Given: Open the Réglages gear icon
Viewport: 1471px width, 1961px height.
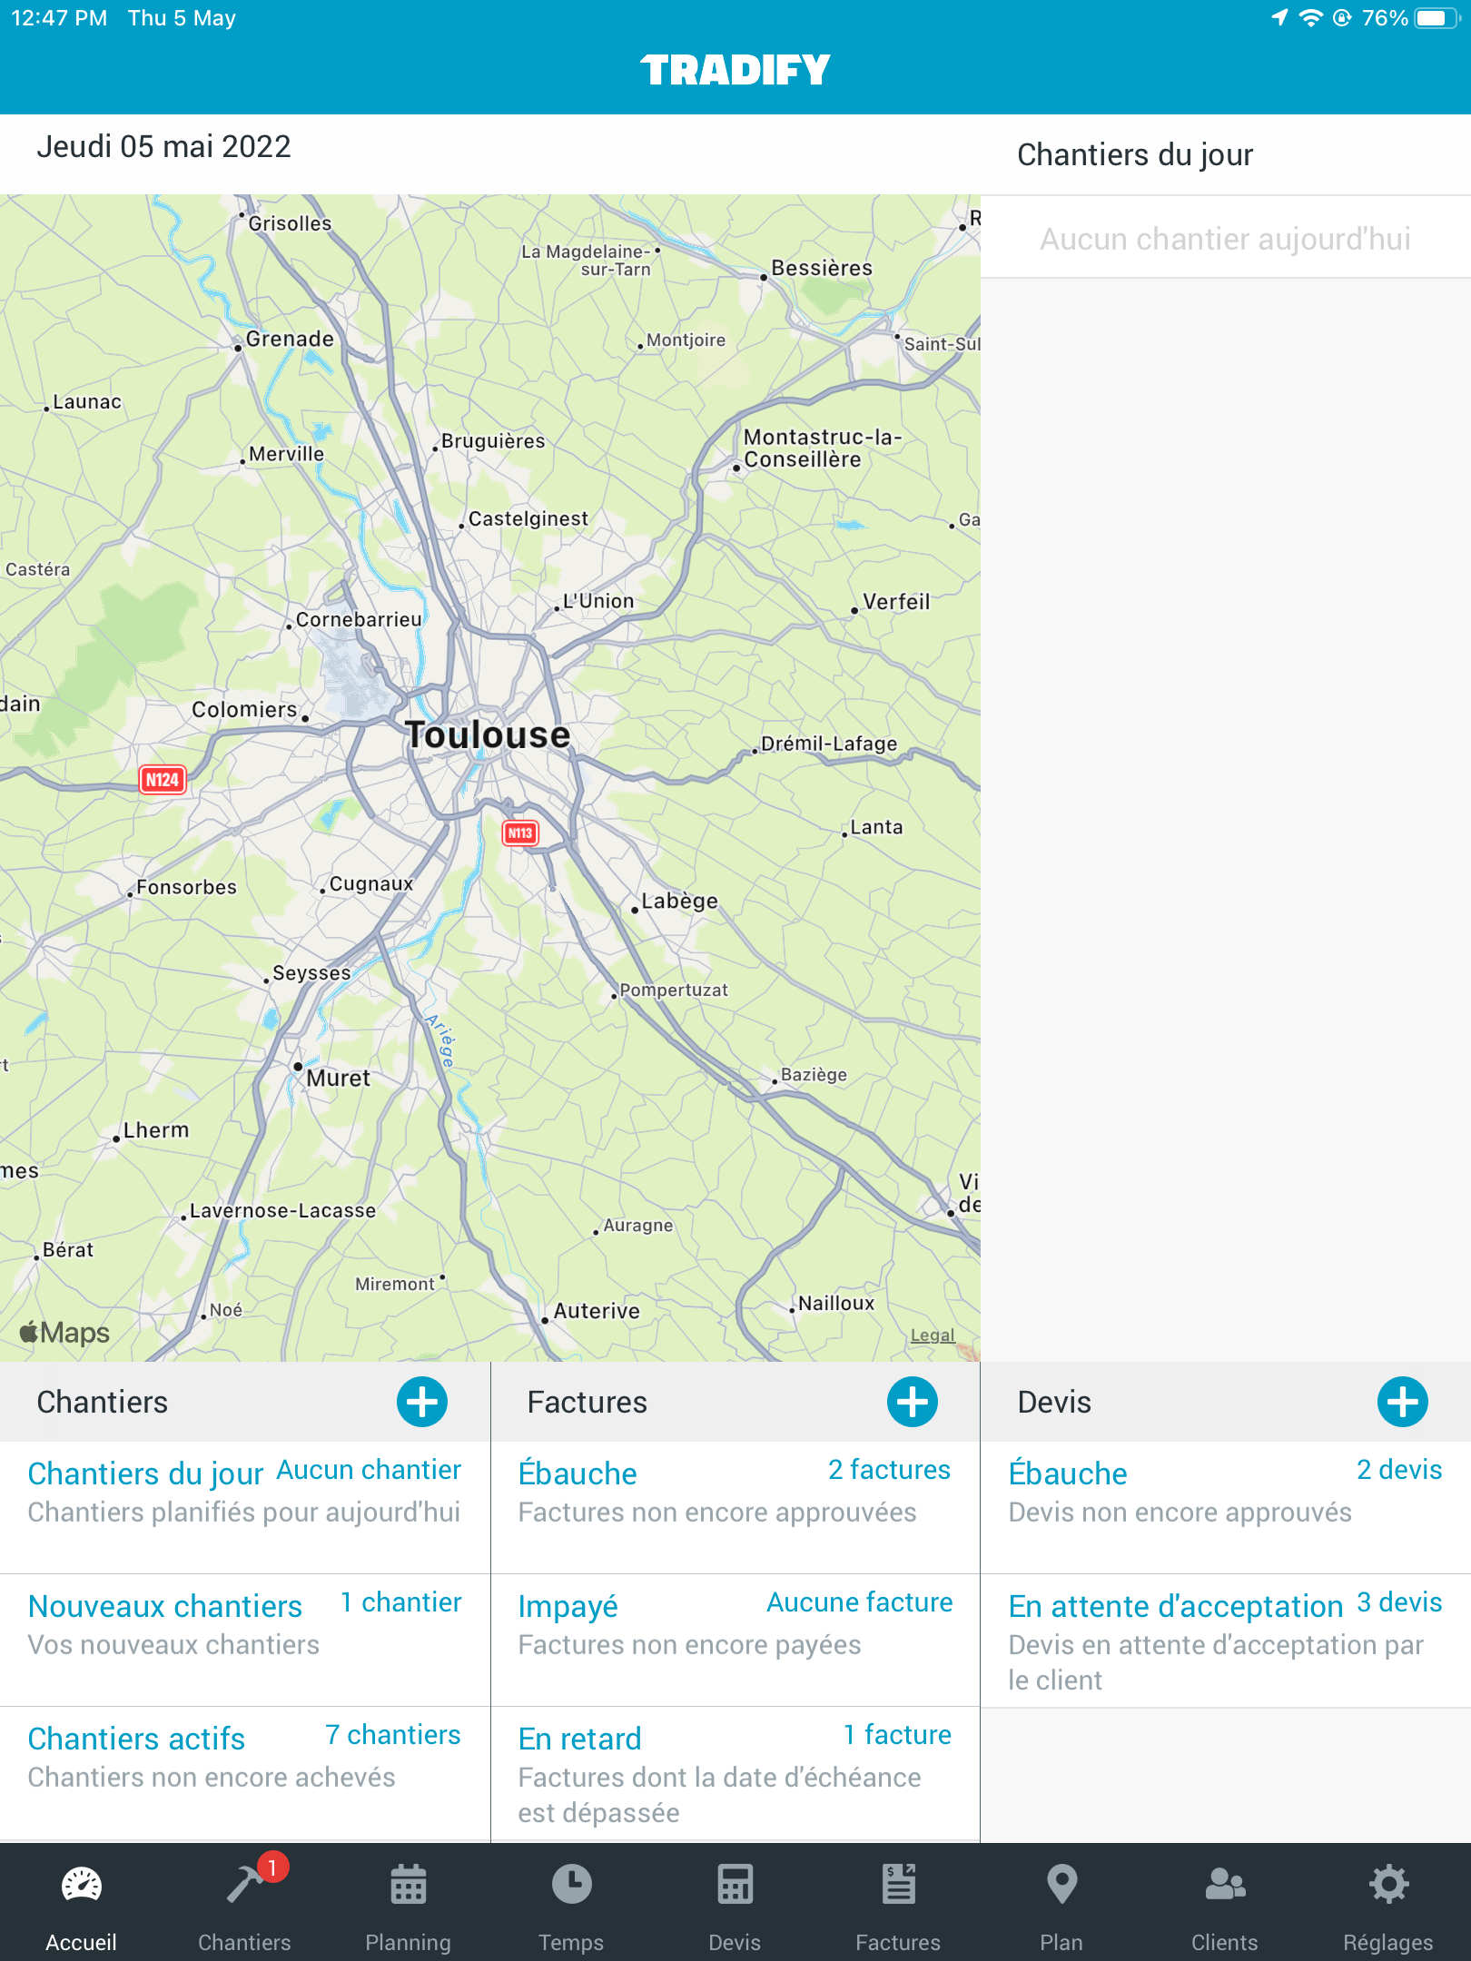Looking at the screenshot, I should point(1388,1885).
